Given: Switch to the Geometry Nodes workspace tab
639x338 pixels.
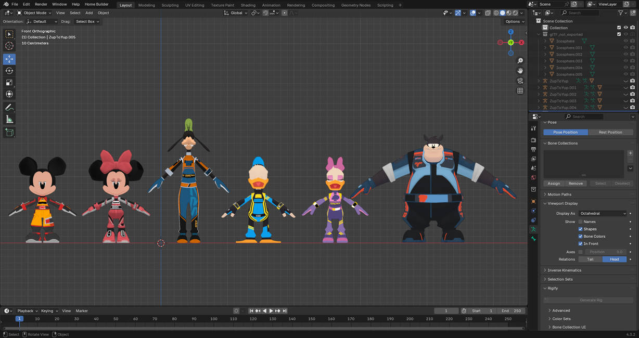Looking at the screenshot, I should tap(356, 5).
